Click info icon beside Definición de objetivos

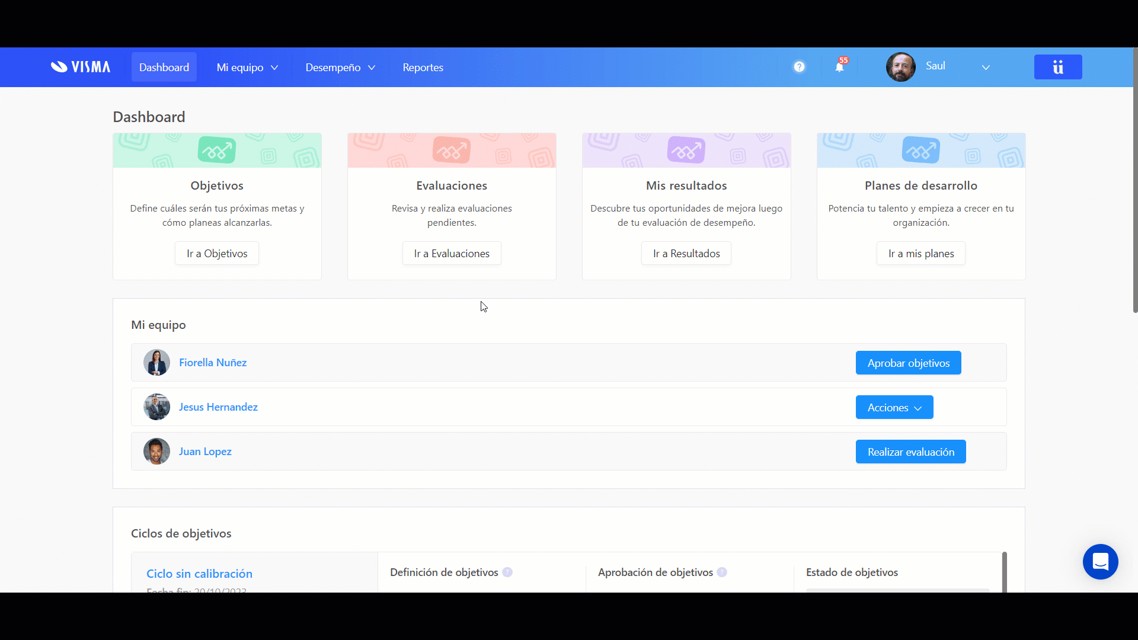click(507, 572)
